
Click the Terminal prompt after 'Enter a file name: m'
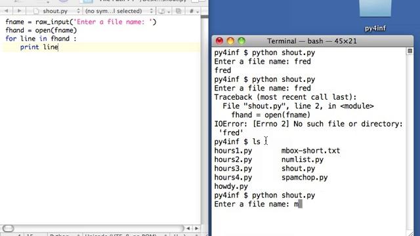tap(301, 204)
